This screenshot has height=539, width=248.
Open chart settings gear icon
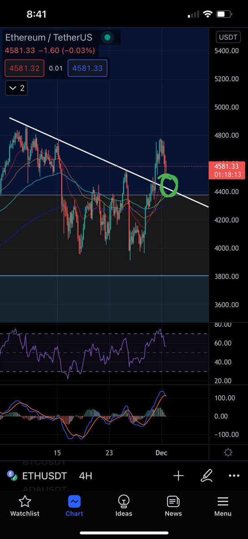coord(228,453)
